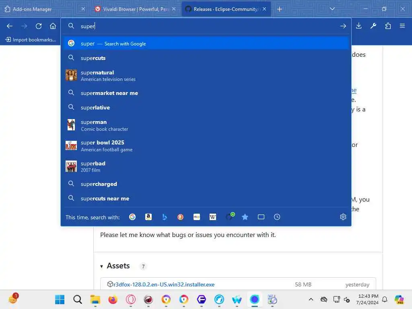Collapse the Assets section

coord(101,266)
